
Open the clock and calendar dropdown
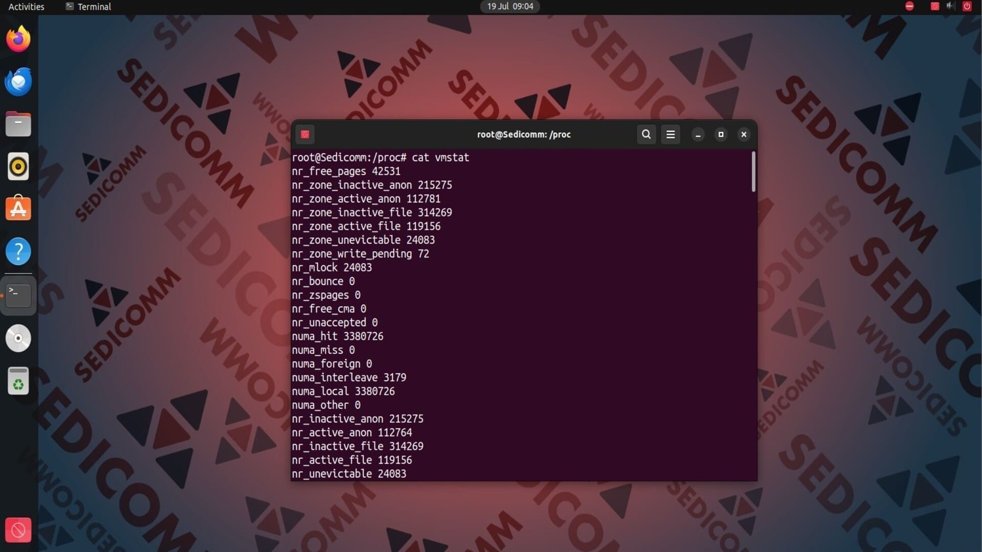click(x=510, y=7)
